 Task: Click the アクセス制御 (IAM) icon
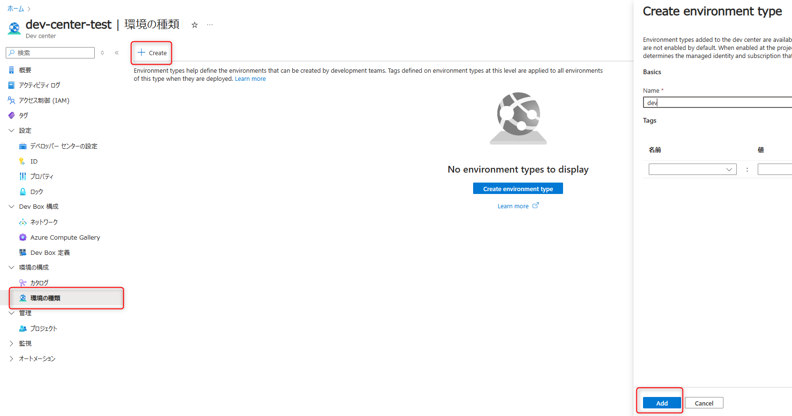(x=11, y=100)
